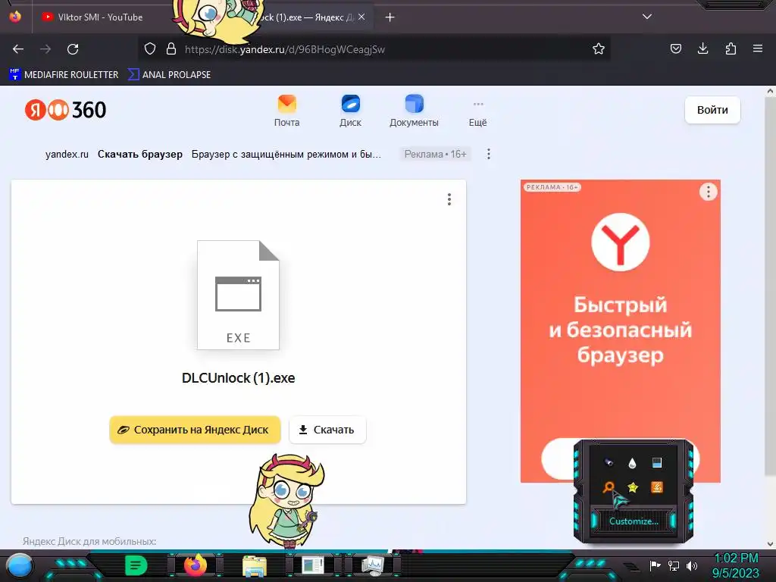Viewport: 776px width, 582px height.
Task: Click the site security padlock icon
Action: 171,48
